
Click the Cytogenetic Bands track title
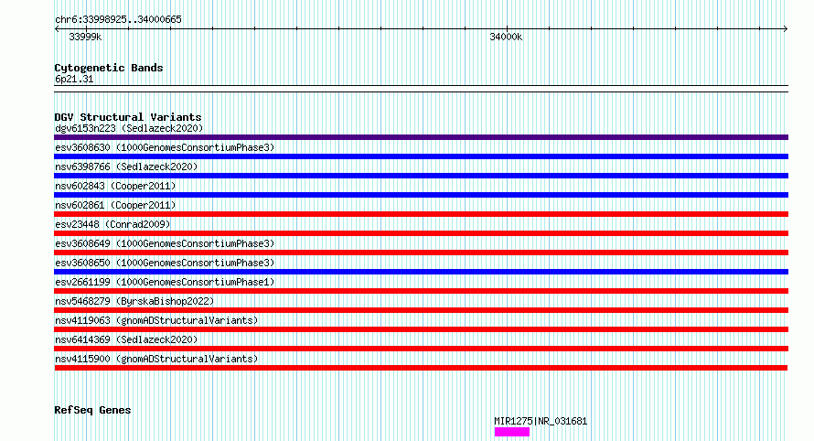tap(109, 68)
